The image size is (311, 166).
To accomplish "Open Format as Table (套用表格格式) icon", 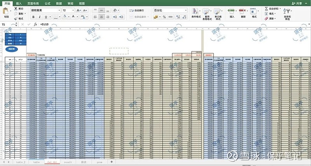I will tap(206, 12).
